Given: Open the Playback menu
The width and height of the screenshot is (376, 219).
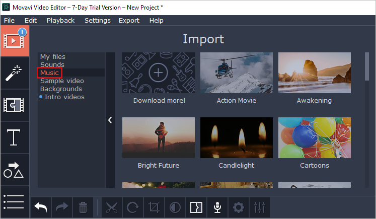Looking at the screenshot, I should point(60,20).
